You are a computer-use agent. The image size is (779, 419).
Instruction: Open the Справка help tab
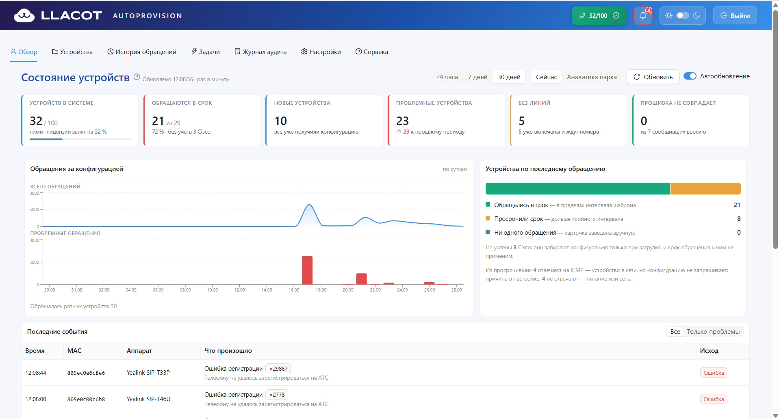tap(372, 52)
